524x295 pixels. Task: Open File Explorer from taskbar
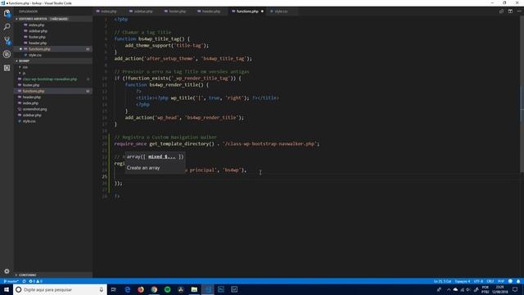pos(194,289)
